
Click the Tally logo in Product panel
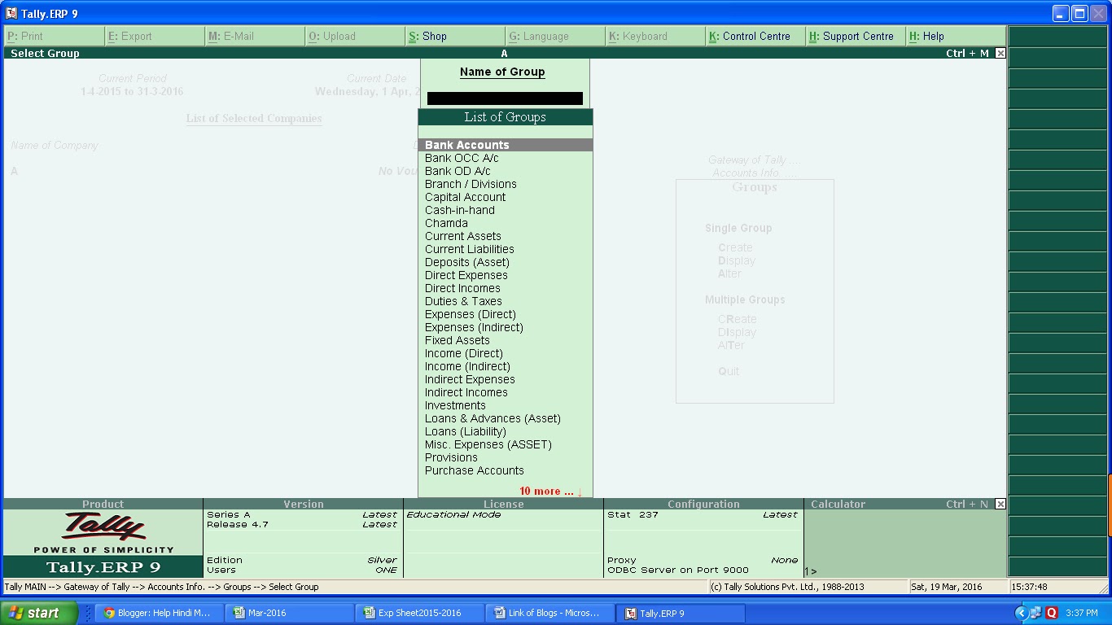(x=103, y=527)
